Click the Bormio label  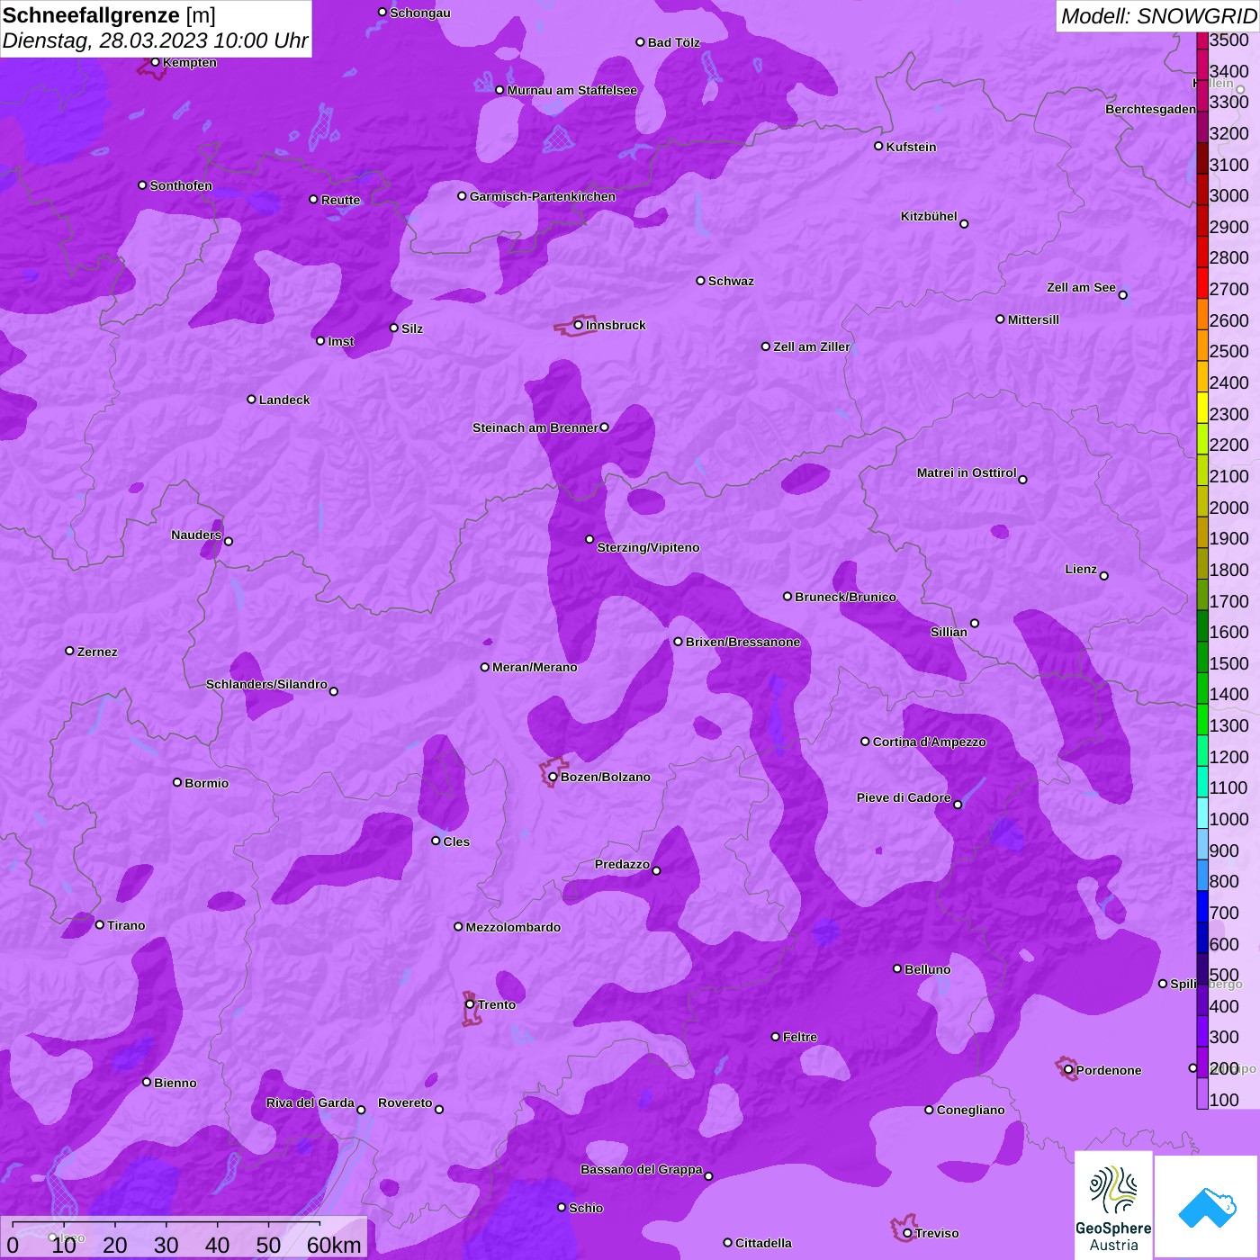(x=206, y=783)
